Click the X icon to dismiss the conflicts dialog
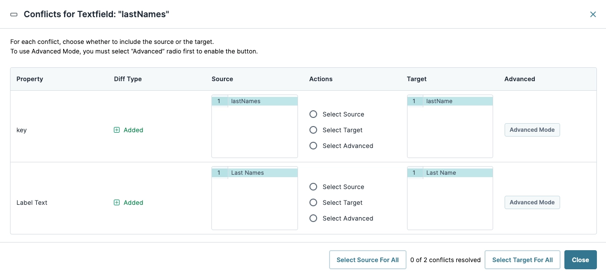This screenshot has width=606, height=275. tap(593, 14)
